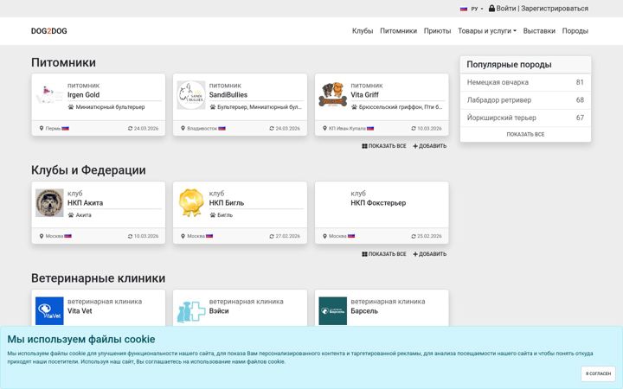Click ПОКАЗАТЬ ВСЕ under Клубы и Федерации
This screenshot has height=389, width=623.
pos(384,254)
